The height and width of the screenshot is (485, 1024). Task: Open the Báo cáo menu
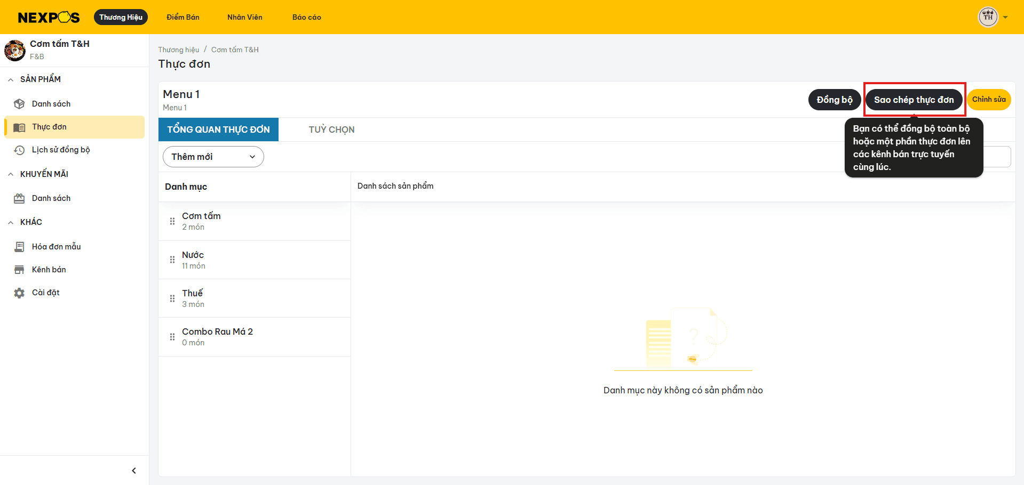pos(307,17)
